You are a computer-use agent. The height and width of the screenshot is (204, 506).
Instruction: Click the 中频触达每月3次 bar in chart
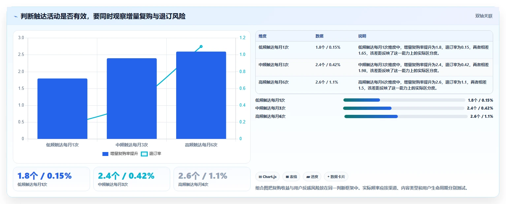[132, 99]
